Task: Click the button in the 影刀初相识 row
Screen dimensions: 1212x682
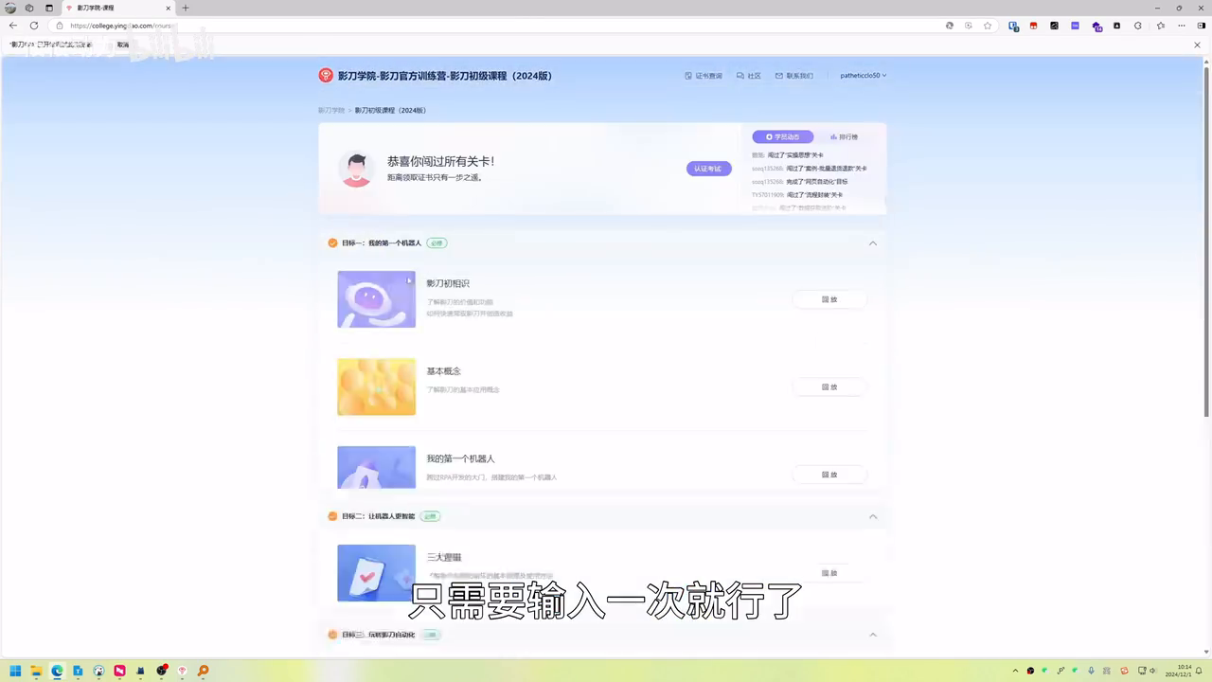Action: click(x=829, y=299)
